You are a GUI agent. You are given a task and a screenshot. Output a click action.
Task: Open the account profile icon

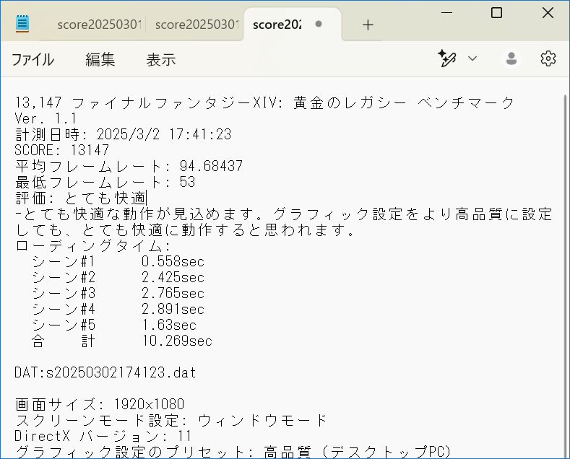[511, 58]
